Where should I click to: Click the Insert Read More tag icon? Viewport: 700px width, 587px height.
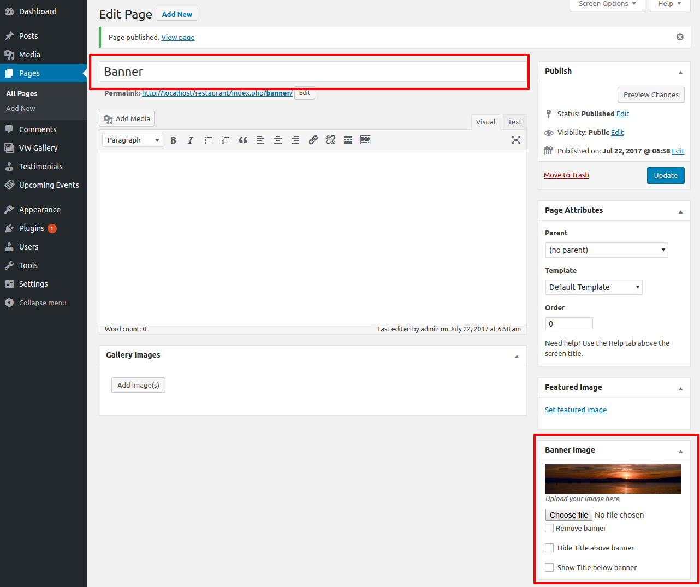348,140
